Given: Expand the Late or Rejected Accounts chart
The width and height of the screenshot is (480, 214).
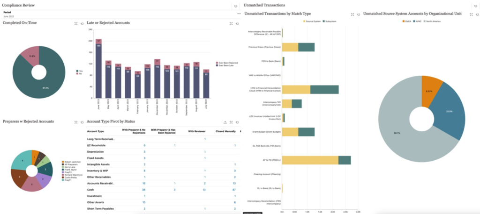Looking at the screenshot, I should [x=231, y=23].
